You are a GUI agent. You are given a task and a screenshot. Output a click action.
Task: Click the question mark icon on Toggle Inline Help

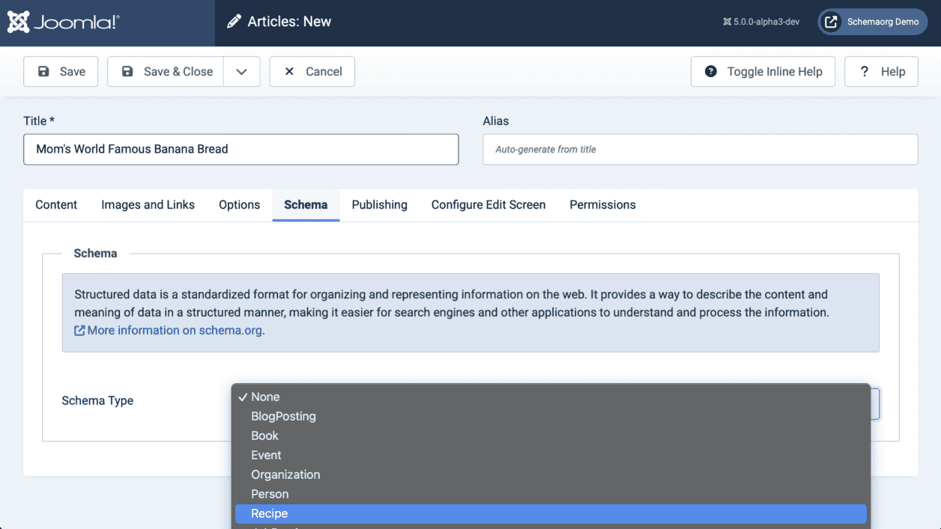click(709, 71)
